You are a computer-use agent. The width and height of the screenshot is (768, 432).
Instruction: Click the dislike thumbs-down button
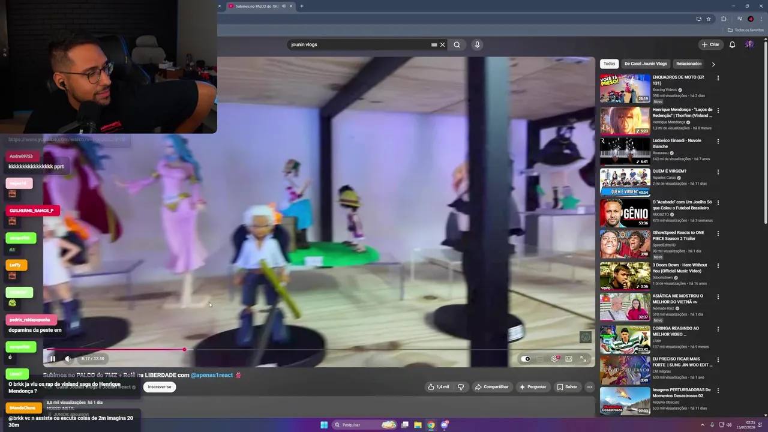461,387
